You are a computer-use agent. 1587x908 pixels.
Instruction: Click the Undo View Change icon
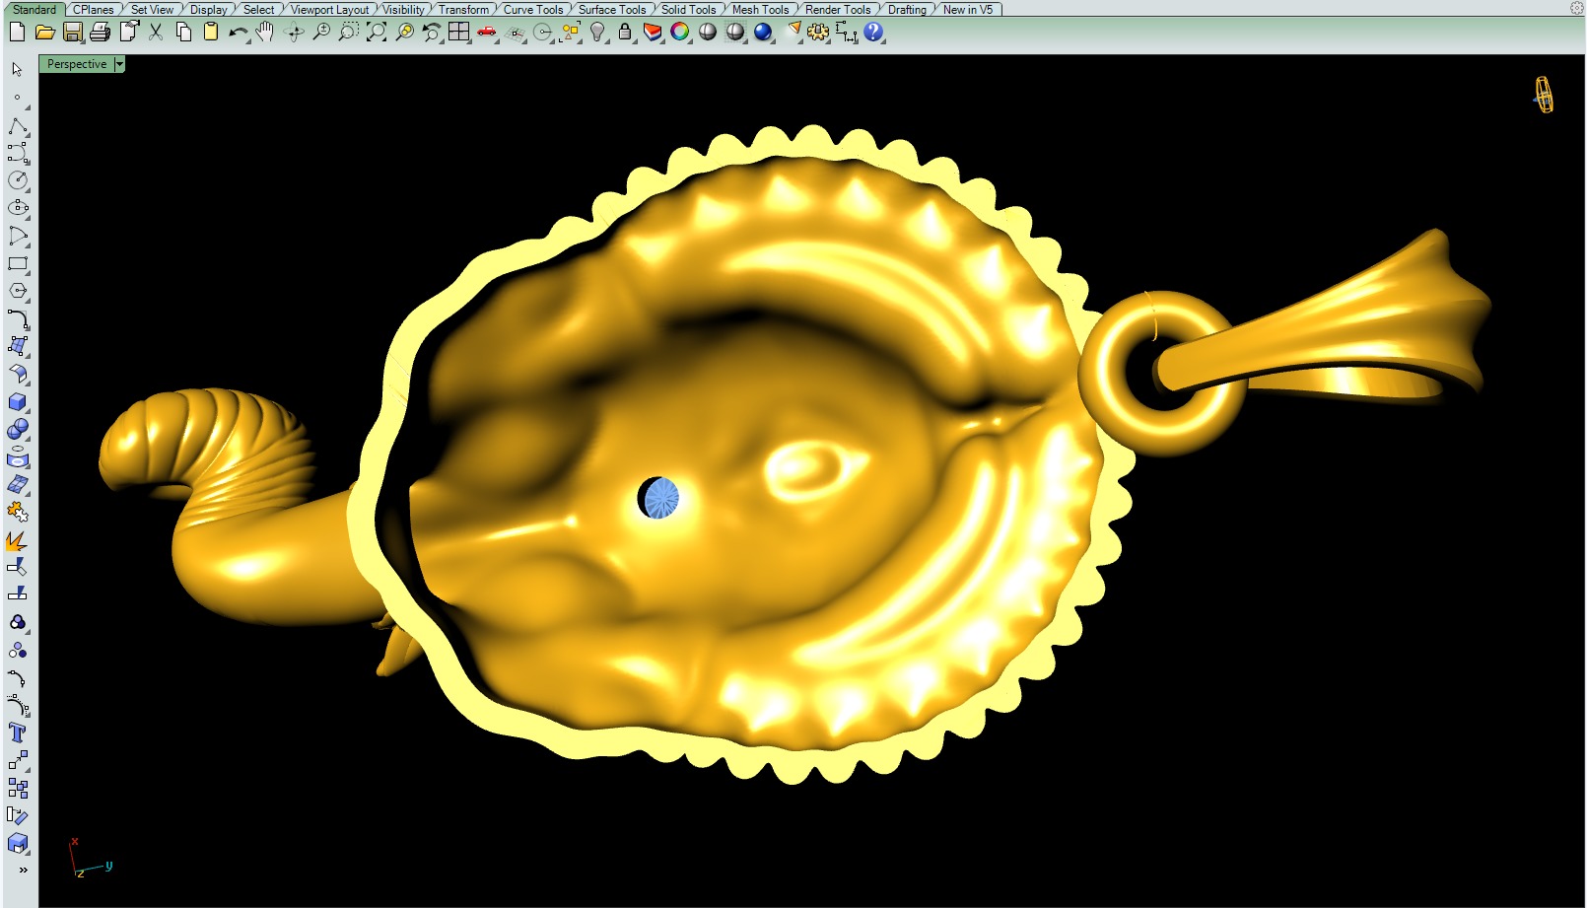click(x=432, y=32)
